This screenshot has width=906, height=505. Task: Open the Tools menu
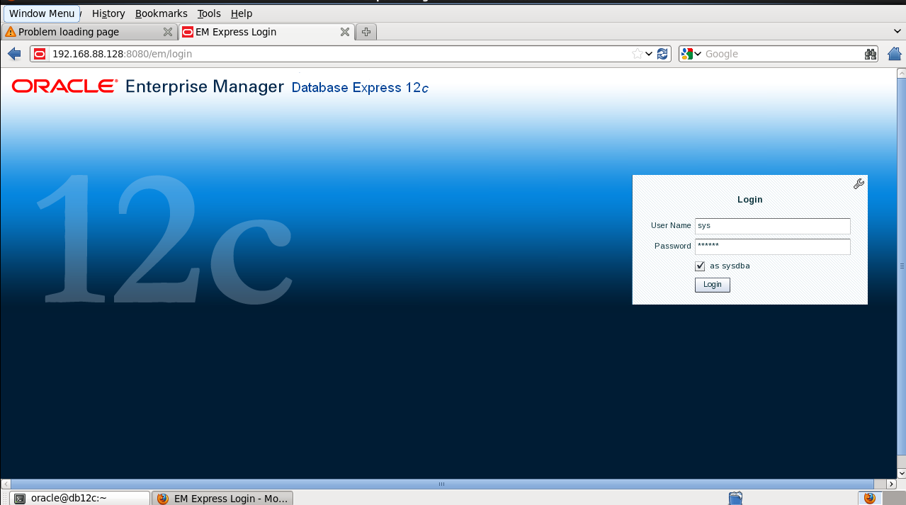coord(209,13)
